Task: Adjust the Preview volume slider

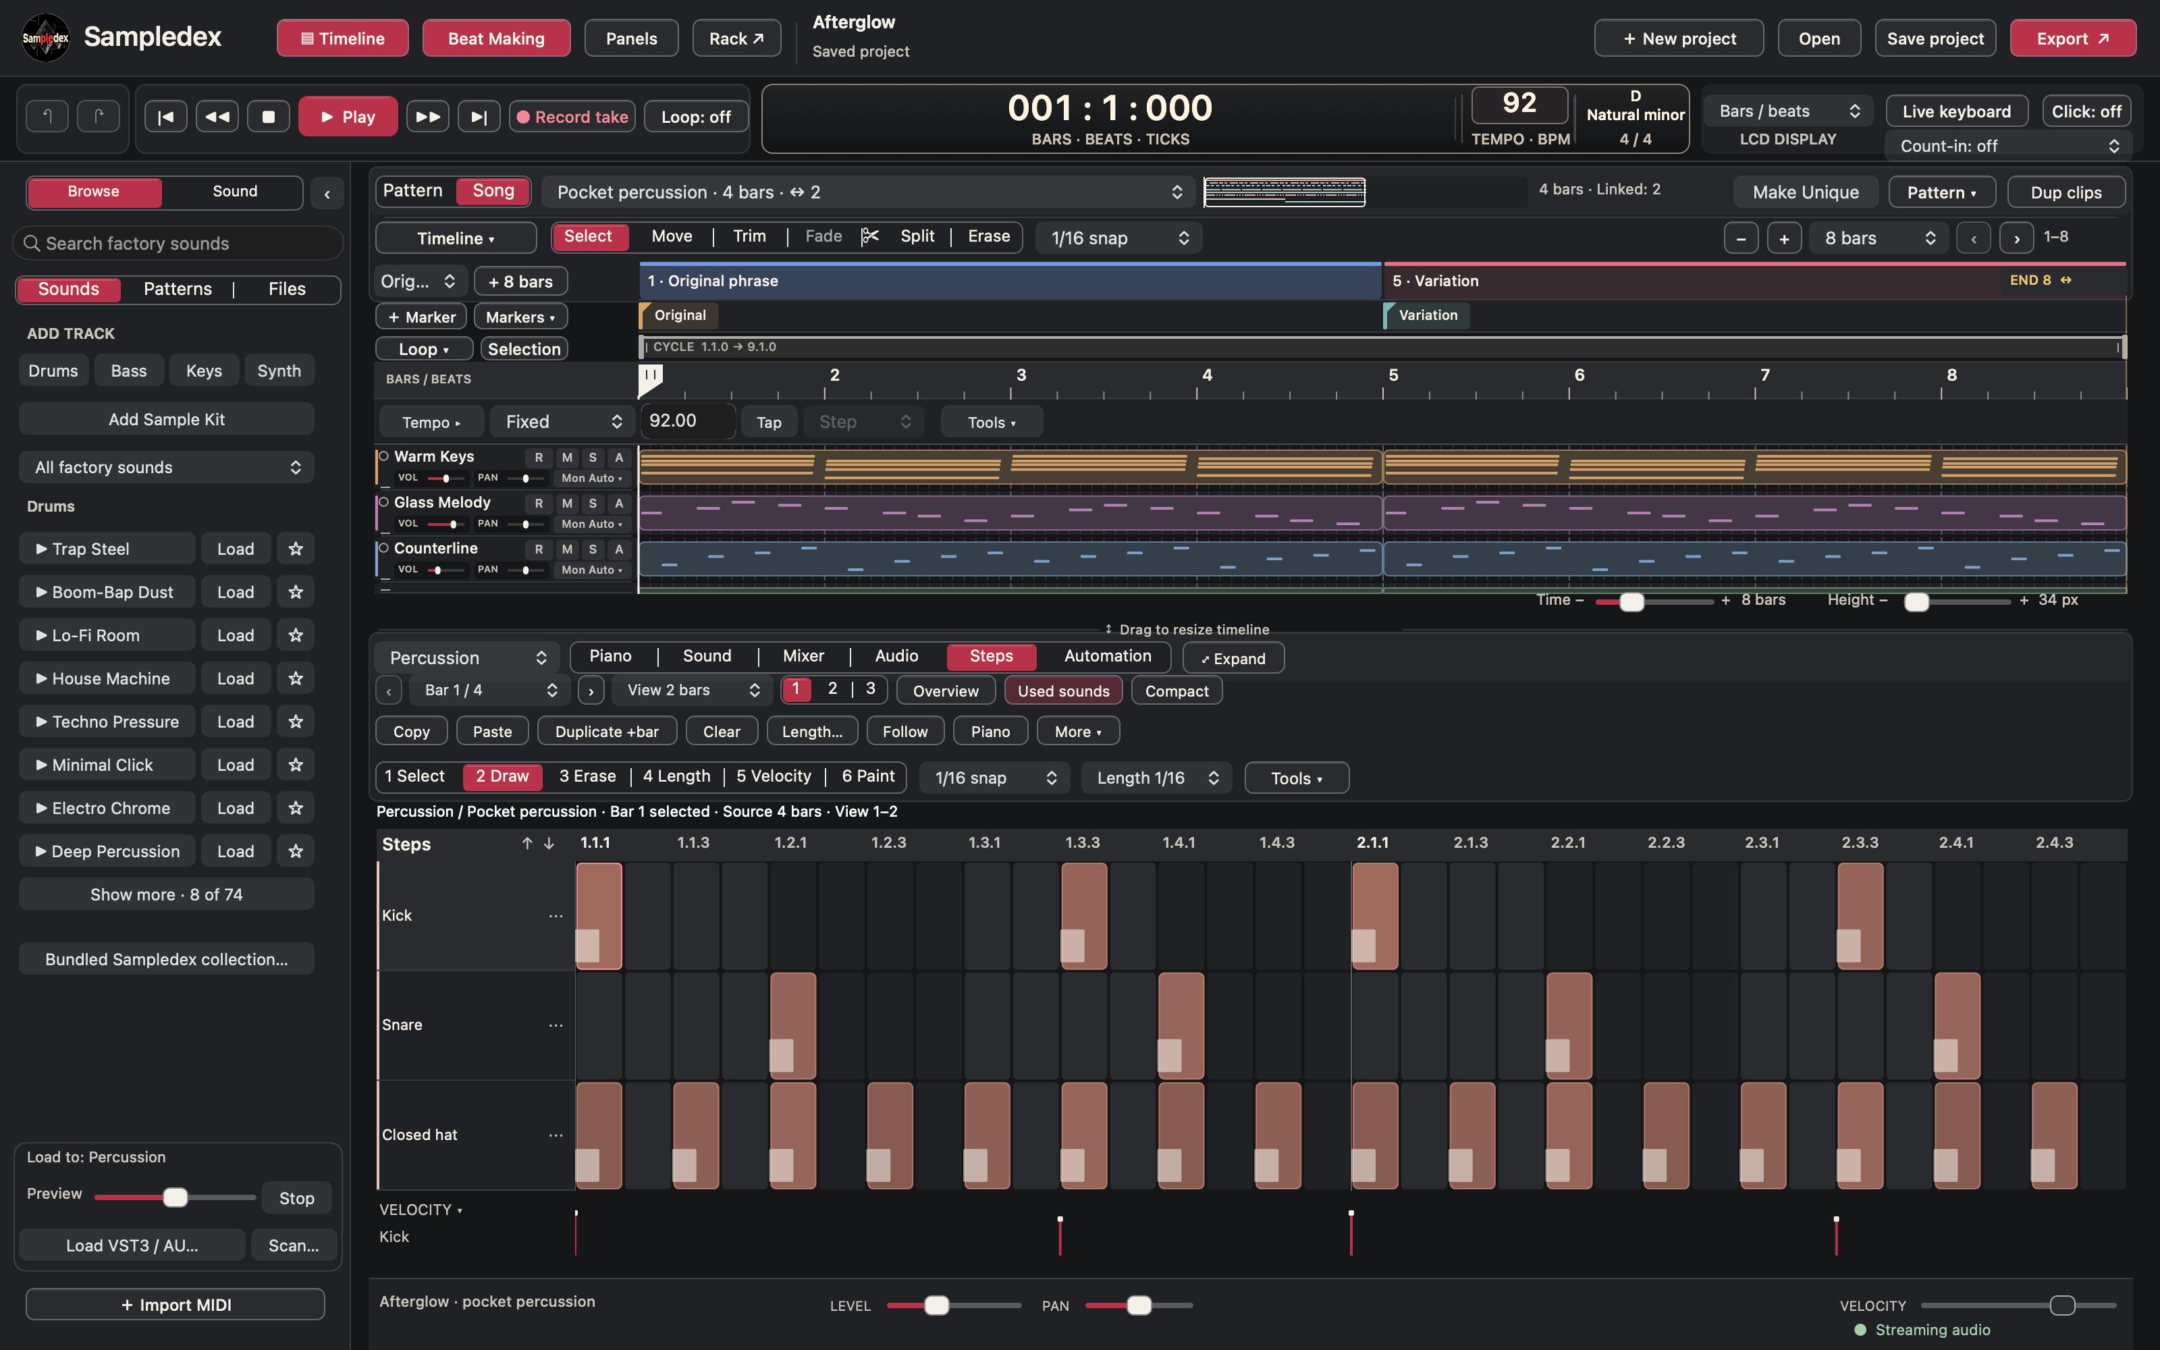Action: 175,1197
